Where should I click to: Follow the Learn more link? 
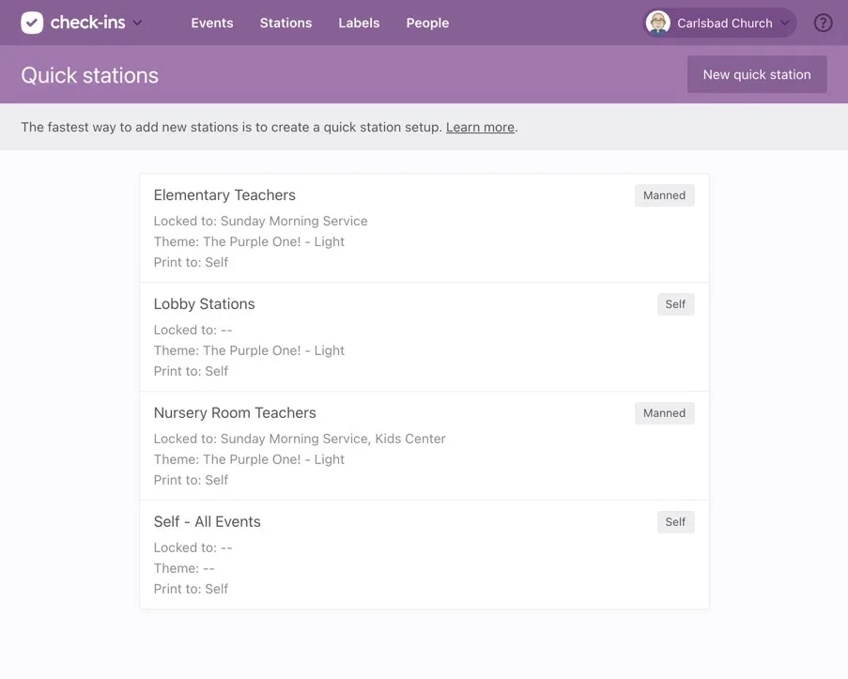pos(480,127)
